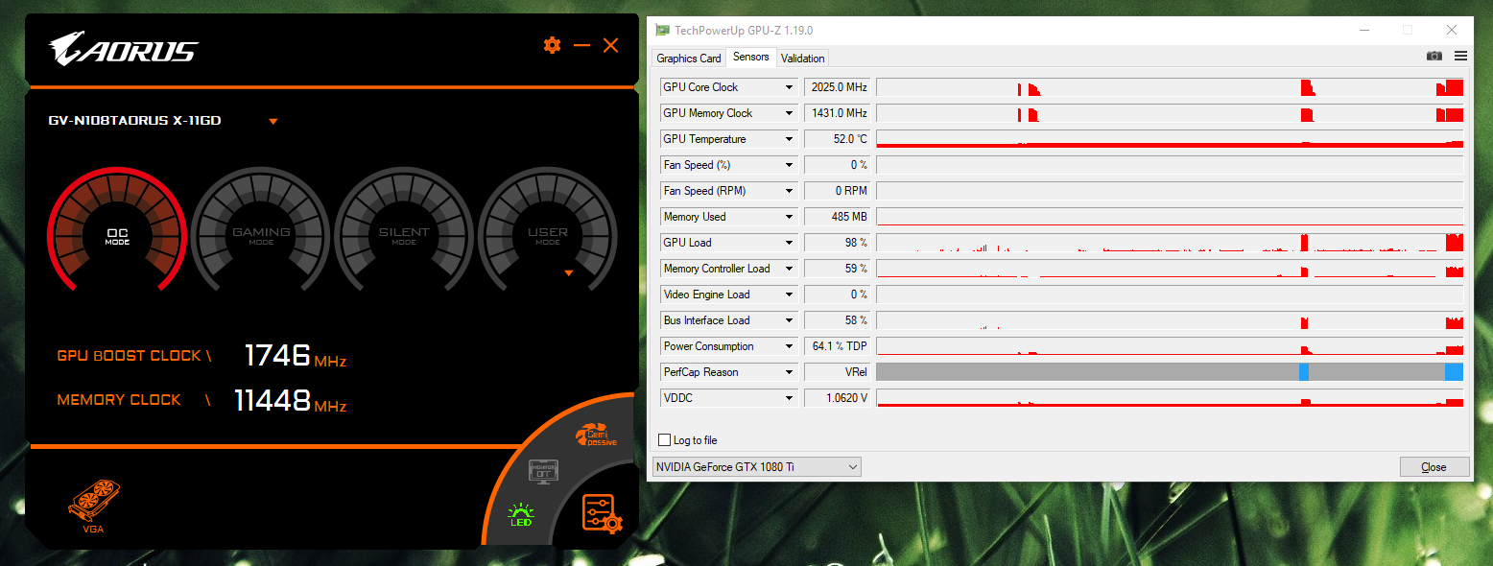
Task: Click 485 MB memory used value
Action: point(838,217)
